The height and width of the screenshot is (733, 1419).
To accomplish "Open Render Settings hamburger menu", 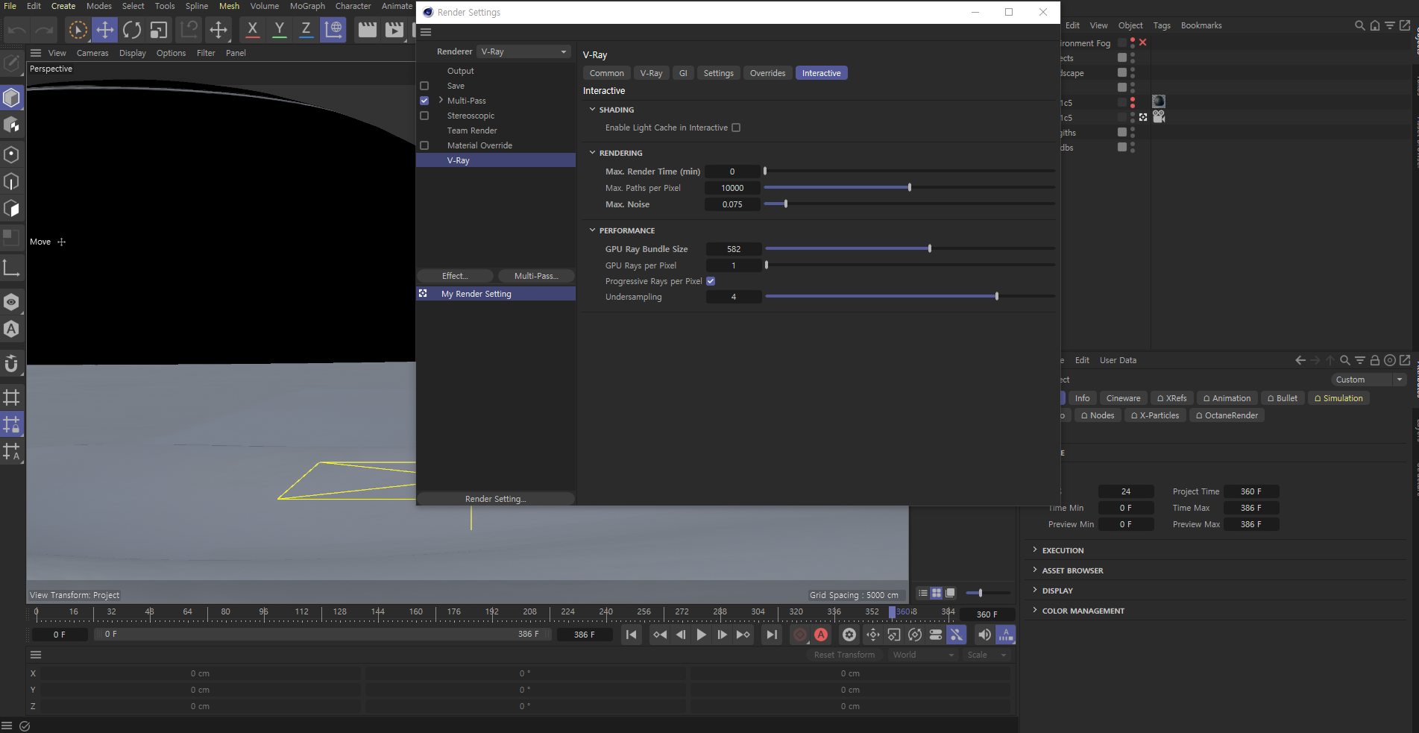I will click(x=426, y=32).
